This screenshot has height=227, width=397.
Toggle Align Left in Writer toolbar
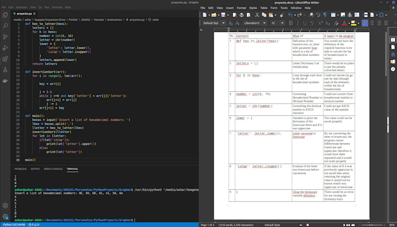[365, 23]
